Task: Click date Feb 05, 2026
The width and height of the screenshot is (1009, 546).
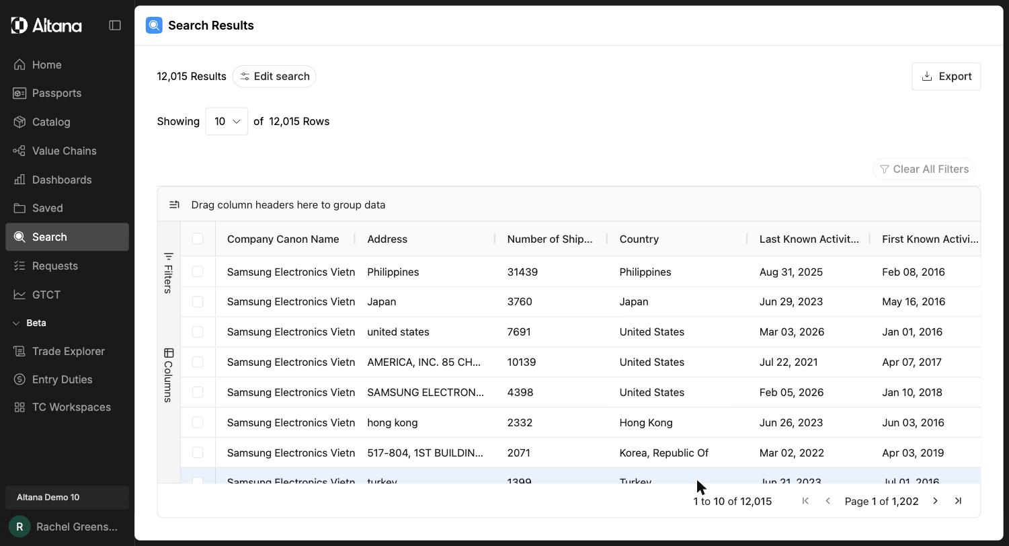Action: pos(791,392)
